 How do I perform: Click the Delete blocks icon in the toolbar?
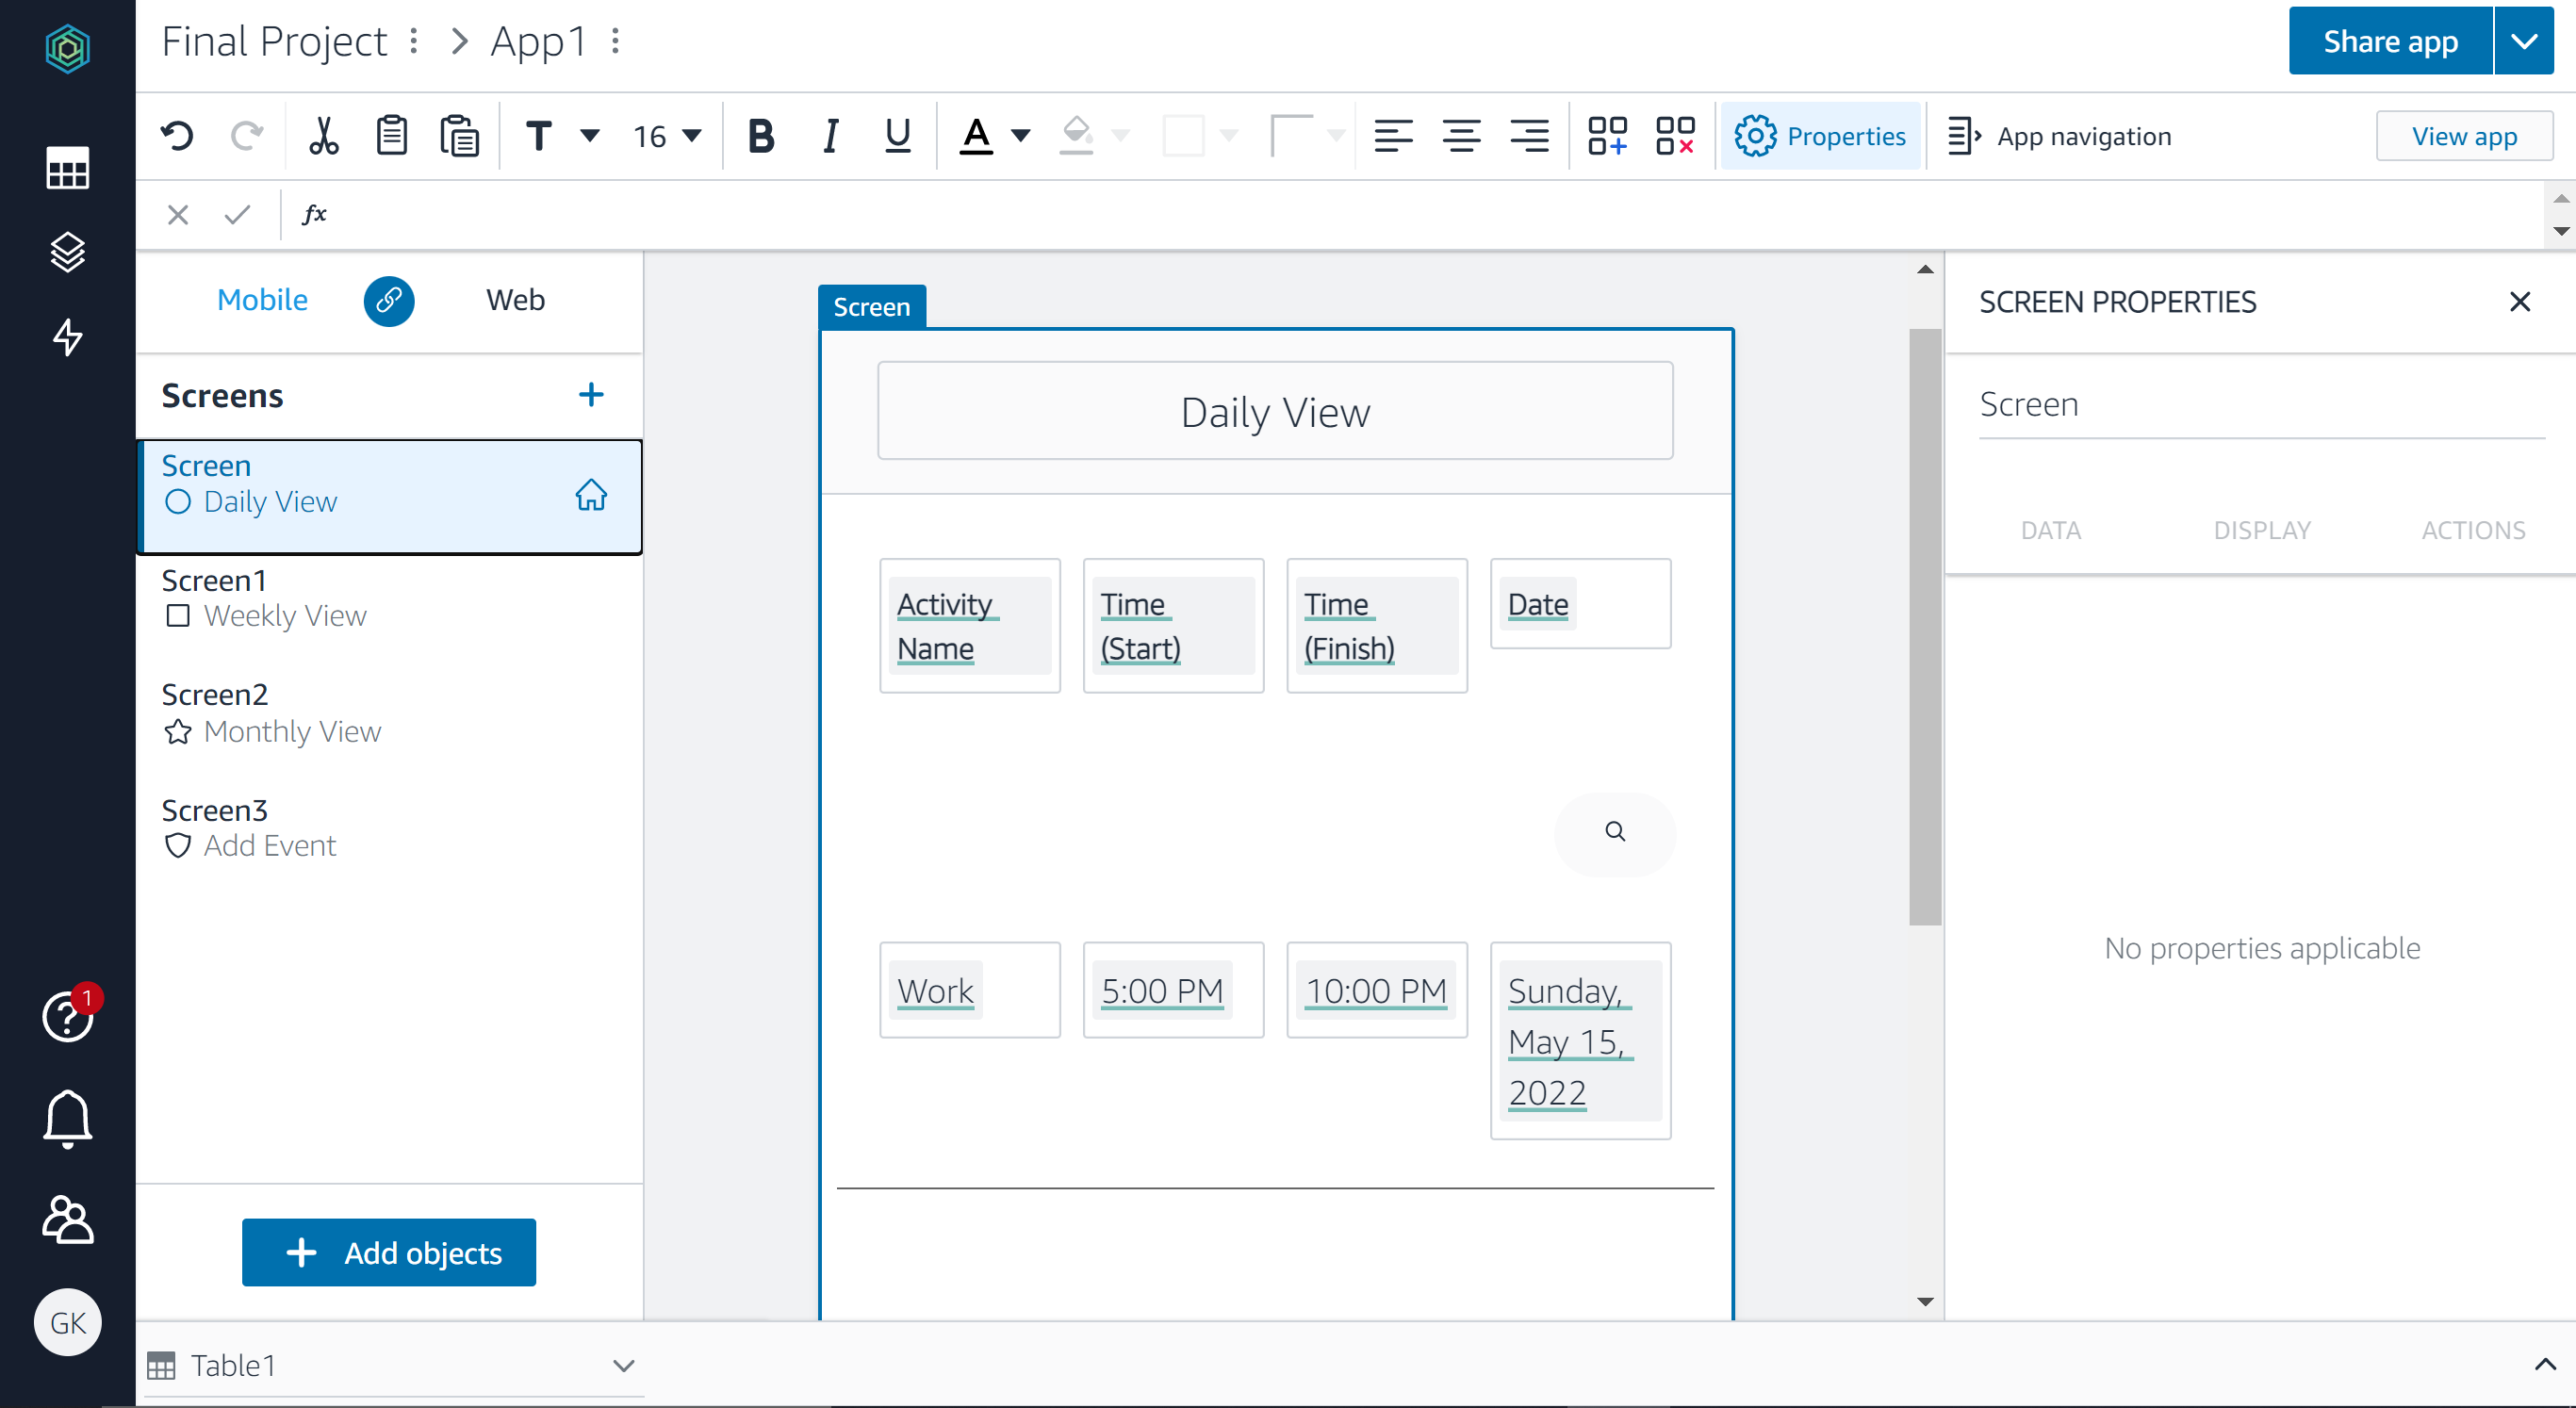click(1675, 135)
